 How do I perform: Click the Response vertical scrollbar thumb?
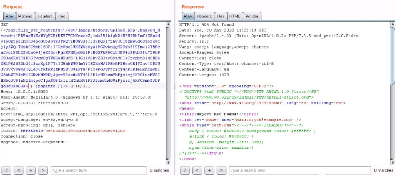(x=393, y=56)
